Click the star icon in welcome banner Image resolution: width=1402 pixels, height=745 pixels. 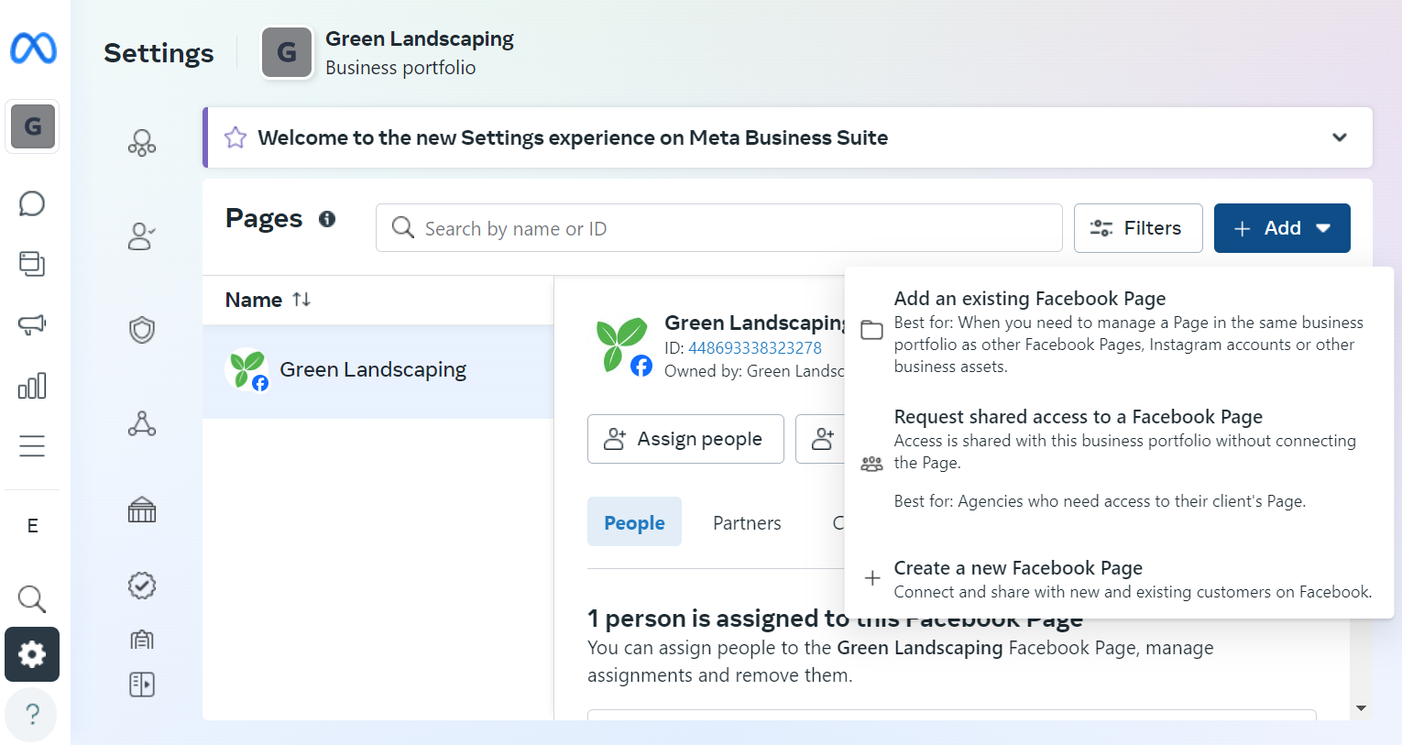[235, 137]
